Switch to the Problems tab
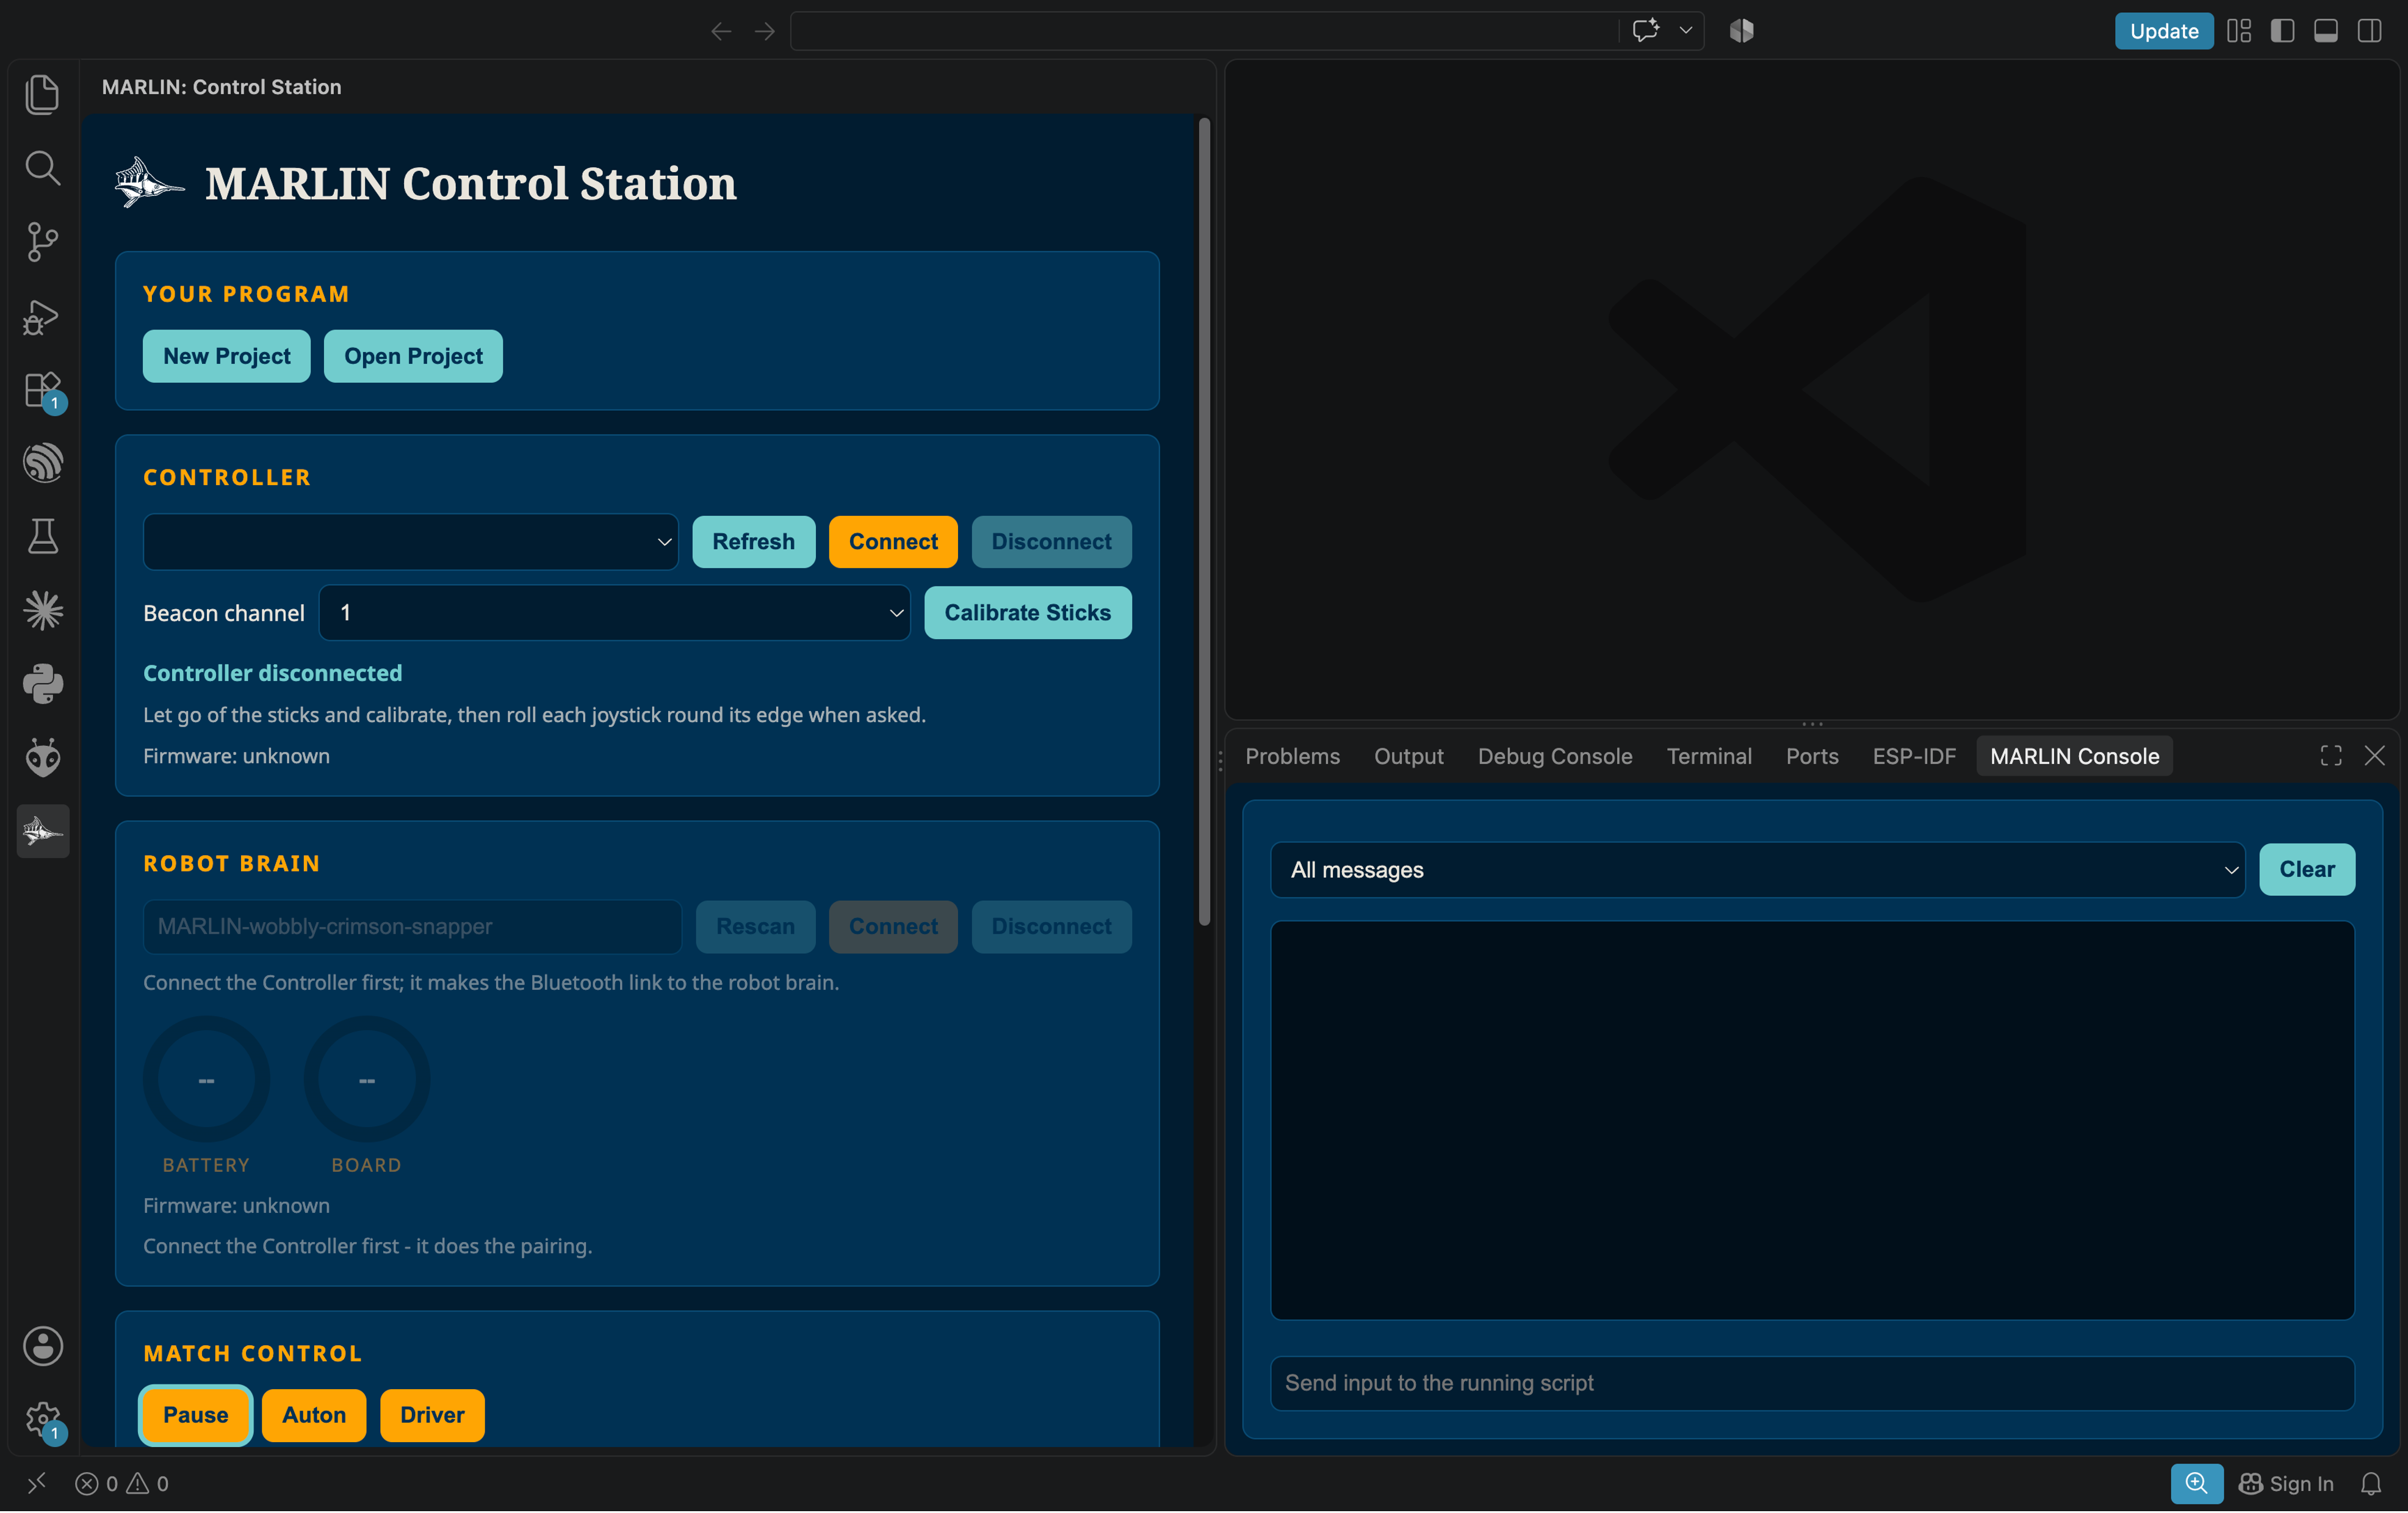Image resolution: width=2408 pixels, height=1513 pixels. tap(1292, 756)
